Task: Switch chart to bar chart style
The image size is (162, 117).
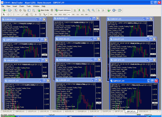Action: point(75,10)
